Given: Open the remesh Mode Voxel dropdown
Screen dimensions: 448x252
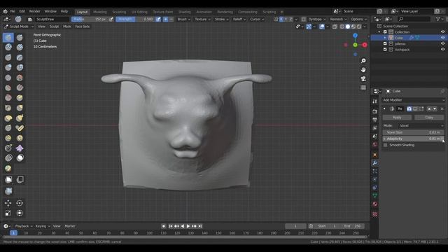Looking at the screenshot, I should (421, 125).
